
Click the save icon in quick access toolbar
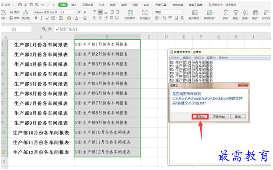[20, 5]
